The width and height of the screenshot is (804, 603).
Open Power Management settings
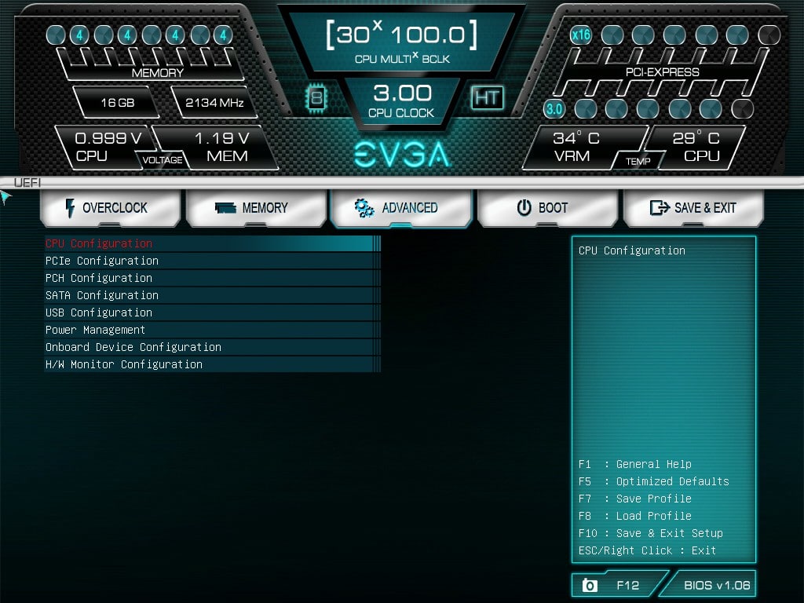click(x=95, y=330)
